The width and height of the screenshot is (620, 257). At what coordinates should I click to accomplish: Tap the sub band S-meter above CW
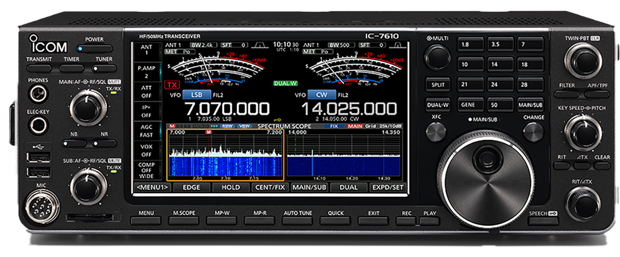(355, 68)
